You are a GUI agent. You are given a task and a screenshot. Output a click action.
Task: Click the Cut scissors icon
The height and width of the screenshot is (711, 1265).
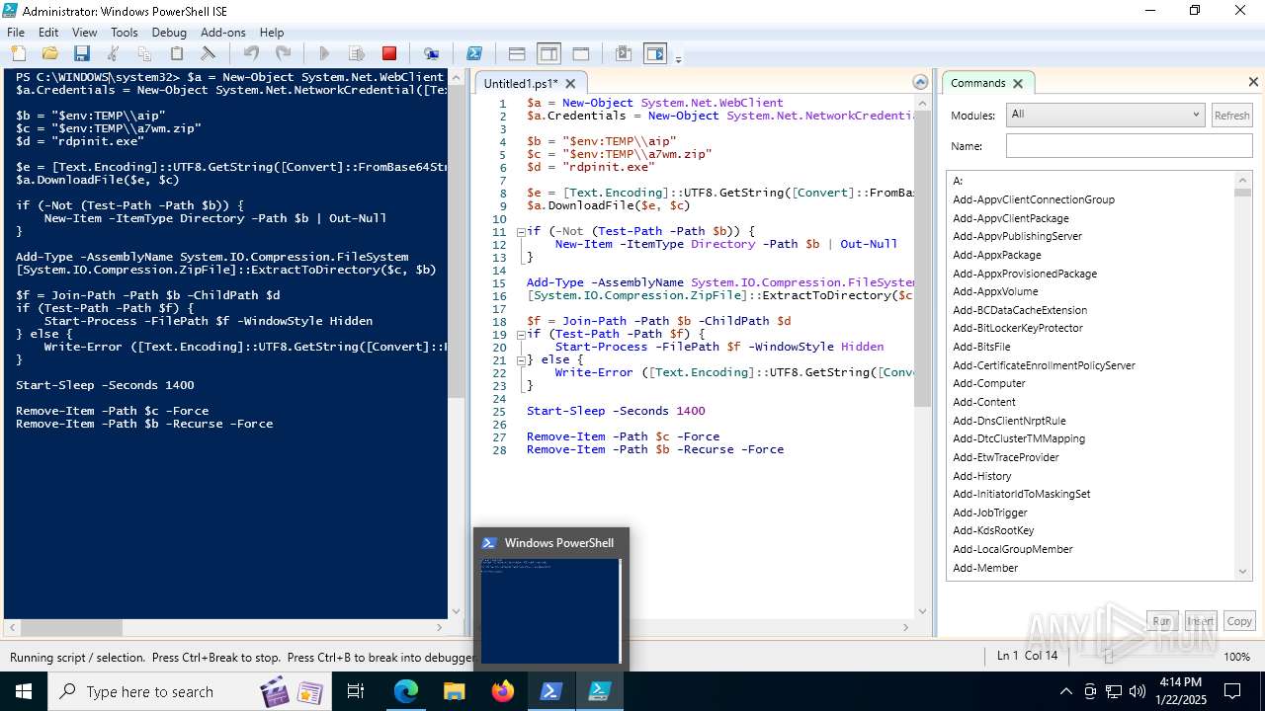[113, 53]
